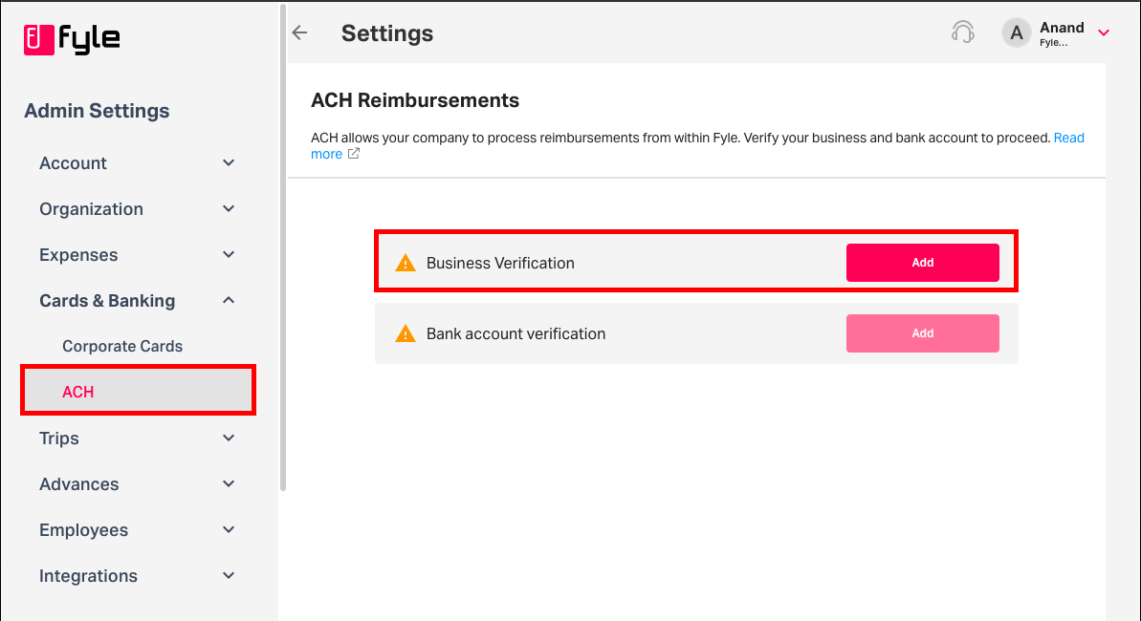1141x621 pixels.
Task: Expand the Expenses section
Action: (229, 255)
